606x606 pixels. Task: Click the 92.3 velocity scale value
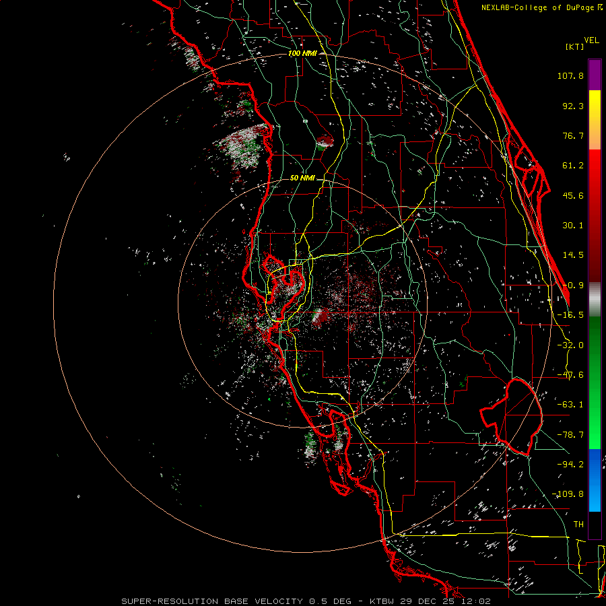click(573, 106)
